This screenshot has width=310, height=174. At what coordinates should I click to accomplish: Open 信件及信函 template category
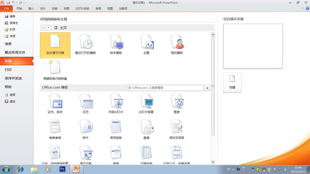(177, 129)
